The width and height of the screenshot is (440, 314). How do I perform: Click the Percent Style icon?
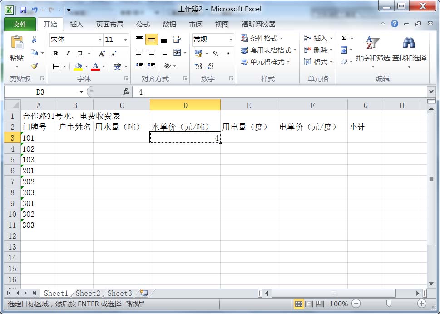[216, 53]
